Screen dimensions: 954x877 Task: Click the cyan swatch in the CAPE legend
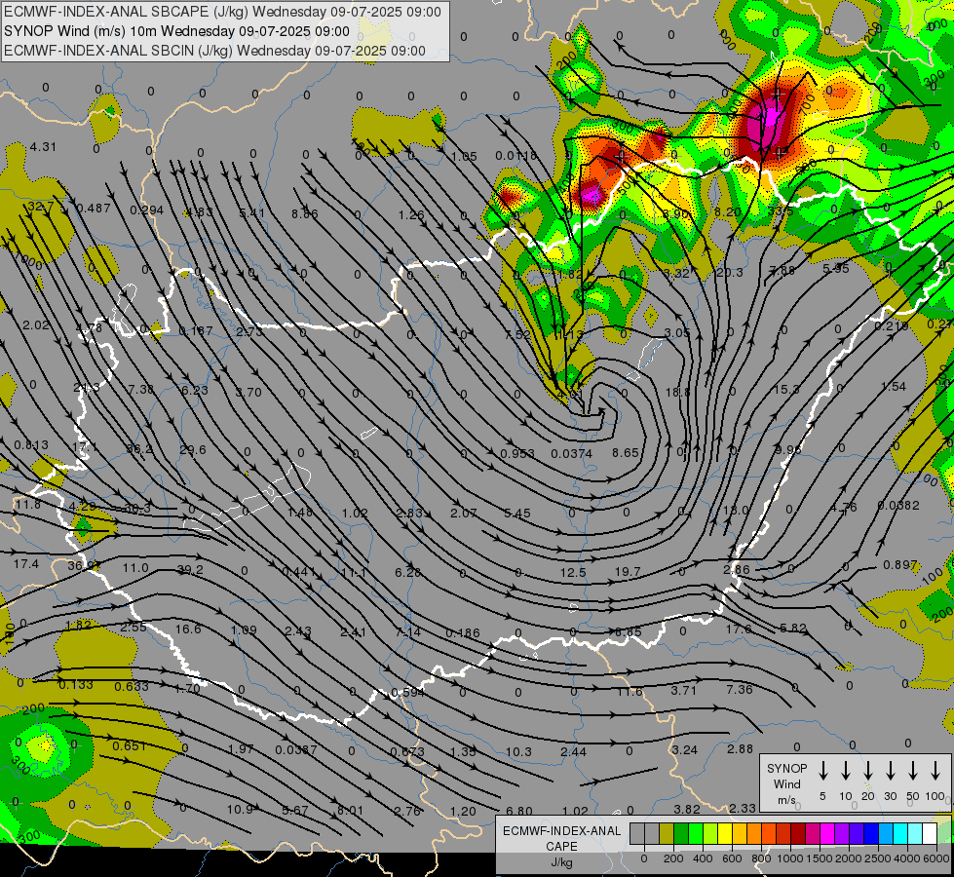899,833
